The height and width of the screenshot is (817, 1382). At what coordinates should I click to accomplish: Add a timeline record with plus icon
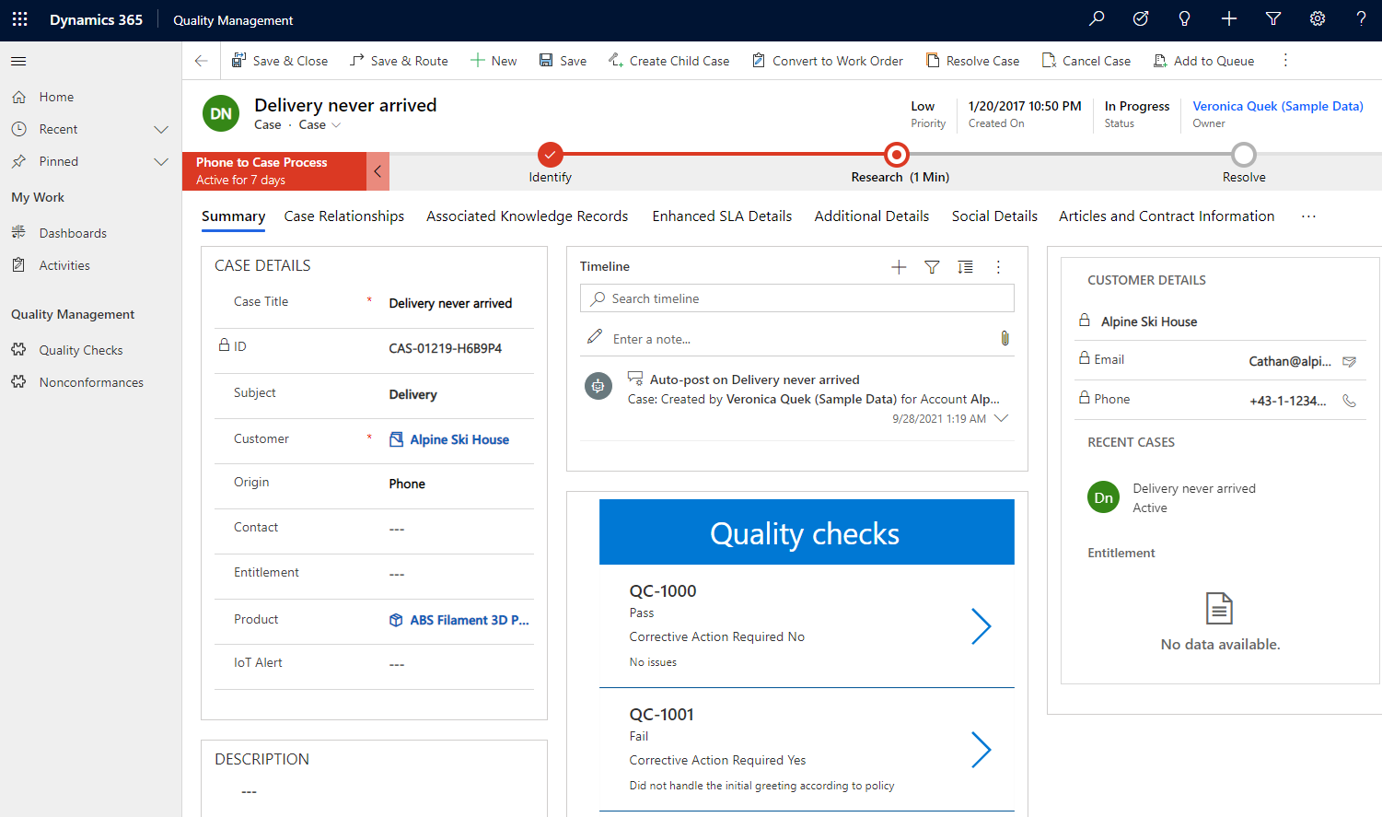pos(899,267)
